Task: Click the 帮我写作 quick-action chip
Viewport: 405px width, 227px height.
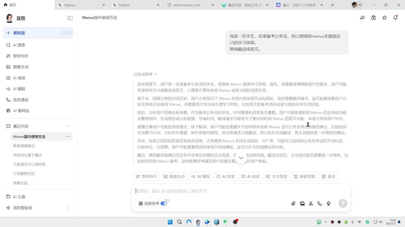Action: (x=146, y=176)
